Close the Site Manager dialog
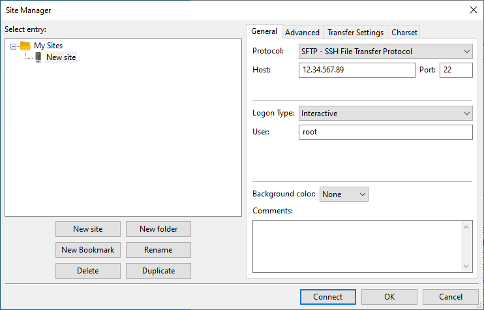The width and height of the screenshot is (484, 310). (x=473, y=10)
